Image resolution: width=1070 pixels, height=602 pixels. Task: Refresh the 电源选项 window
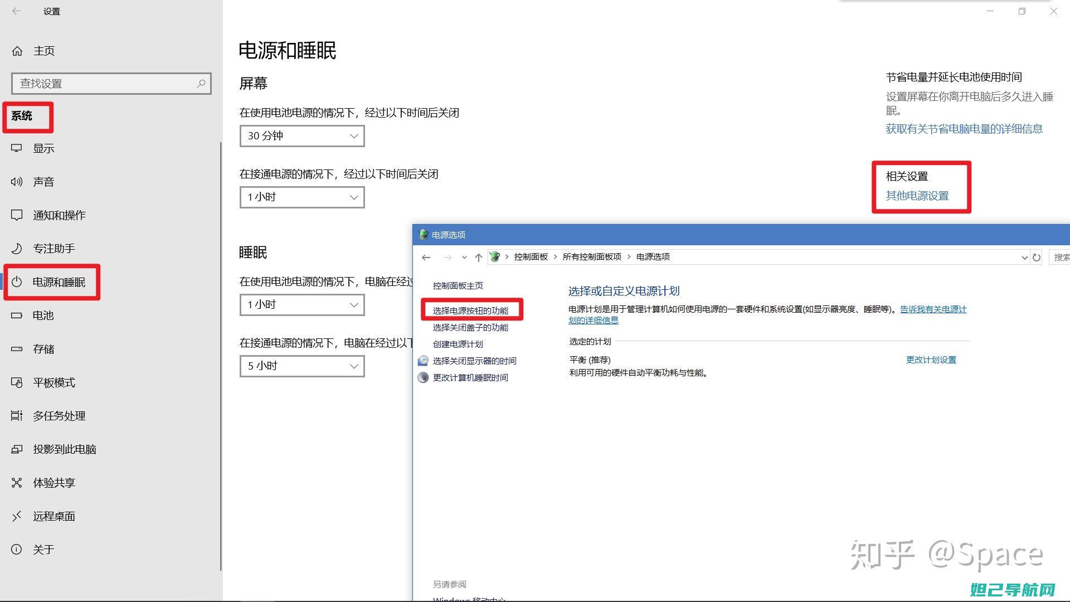click(x=1037, y=257)
